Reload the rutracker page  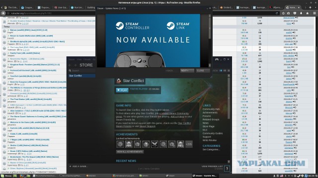pos(277,13)
